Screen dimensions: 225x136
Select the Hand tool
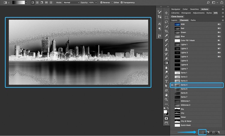click(166, 95)
